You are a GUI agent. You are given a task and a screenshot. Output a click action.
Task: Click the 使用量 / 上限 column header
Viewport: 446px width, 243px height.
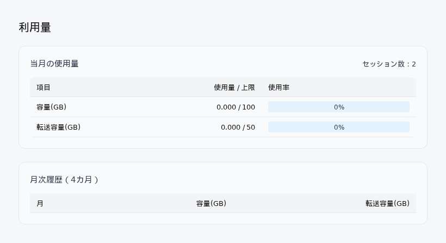point(234,87)
